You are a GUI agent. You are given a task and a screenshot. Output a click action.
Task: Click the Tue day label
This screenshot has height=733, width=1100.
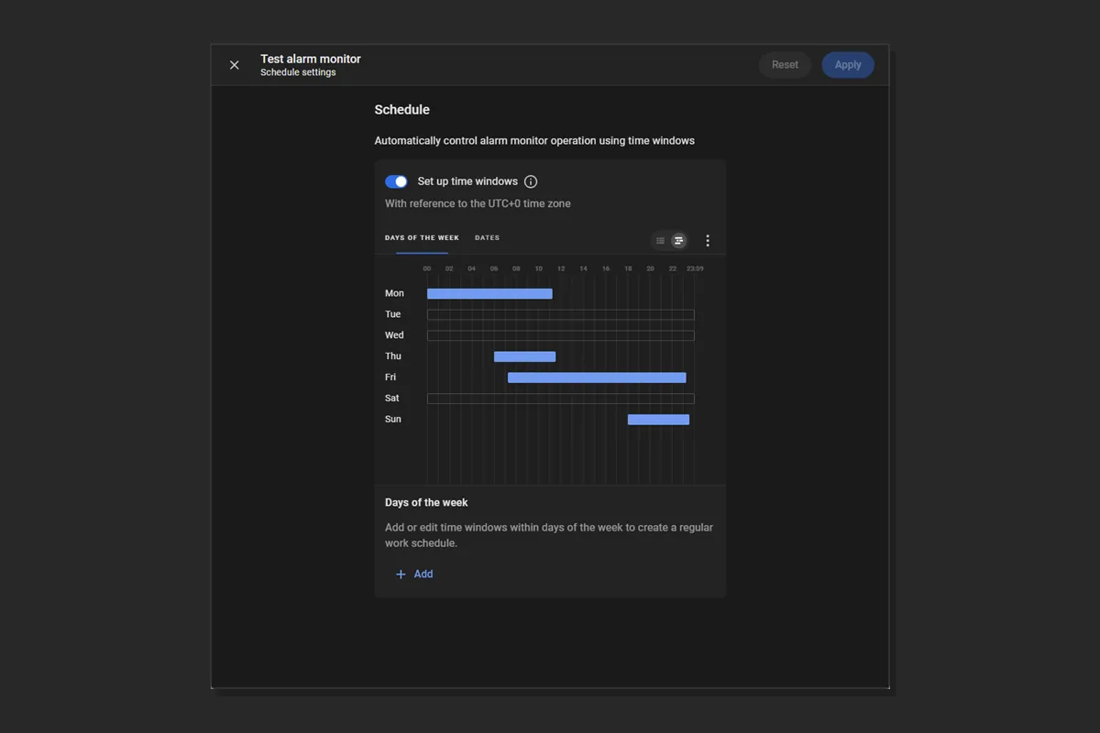point(393,314)
